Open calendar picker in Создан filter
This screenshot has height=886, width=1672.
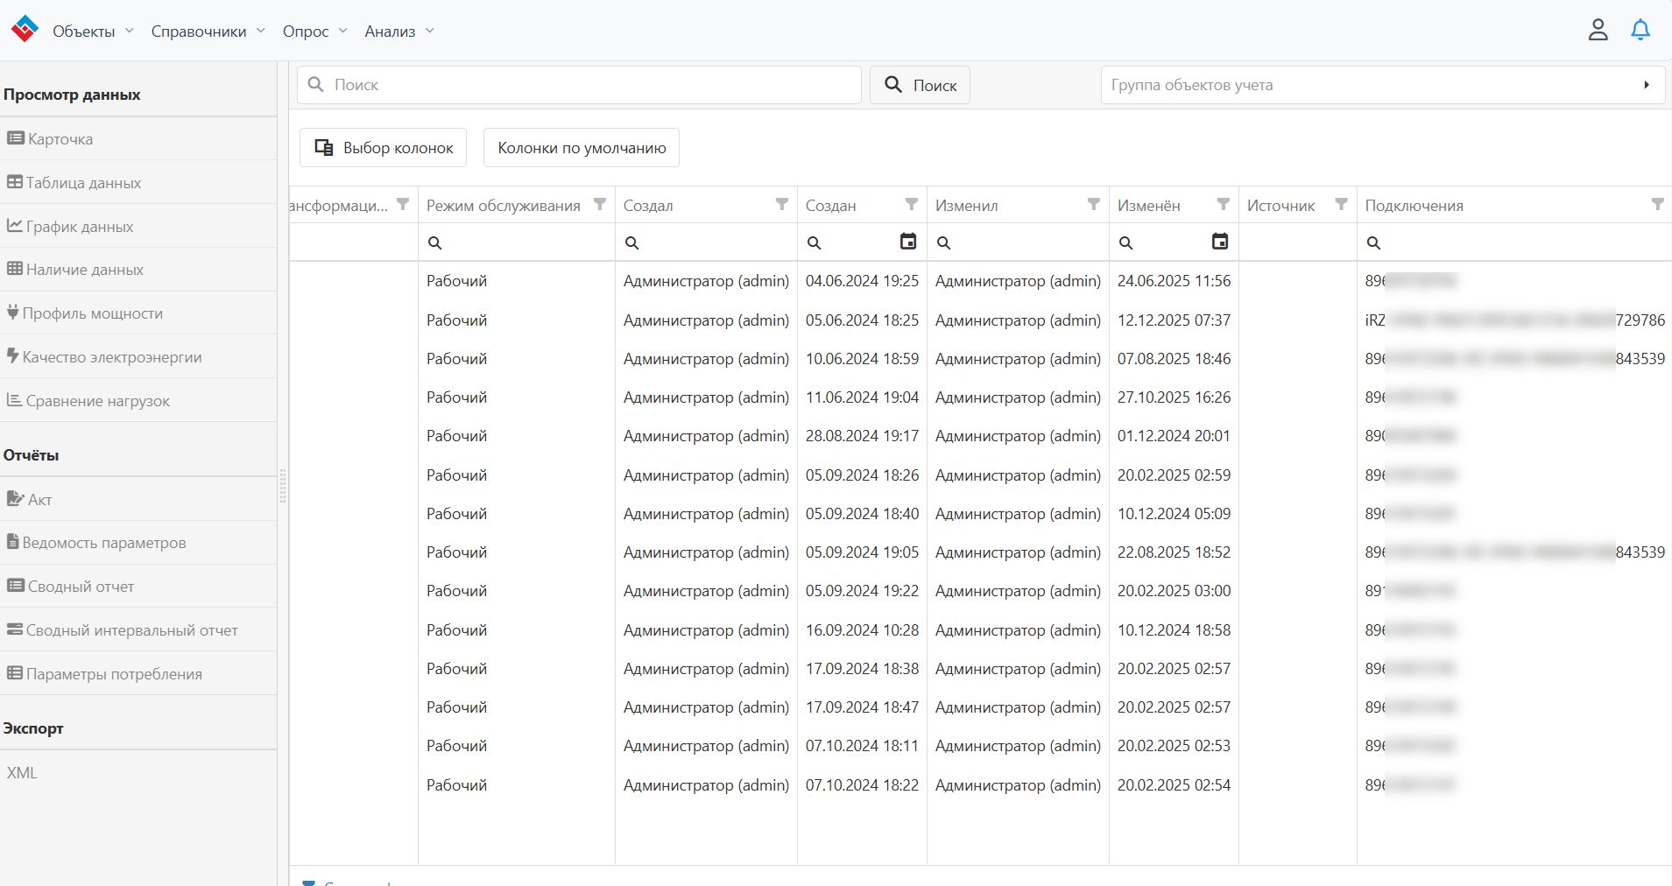(x=908, y=242)
